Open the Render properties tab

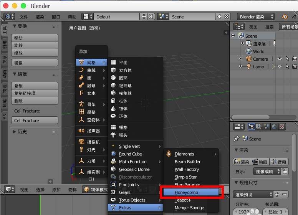252,127
